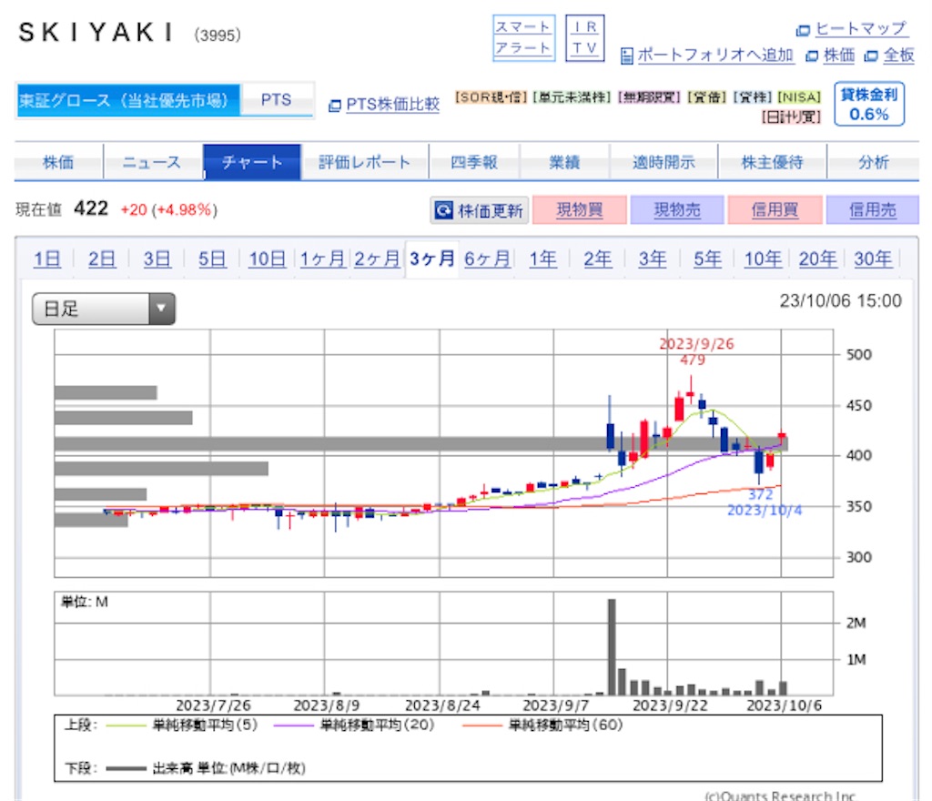The width and height of the screenshot is (932, 801).
Task: Click the longest gray volume-by-price bar
Action: [420, 444]
